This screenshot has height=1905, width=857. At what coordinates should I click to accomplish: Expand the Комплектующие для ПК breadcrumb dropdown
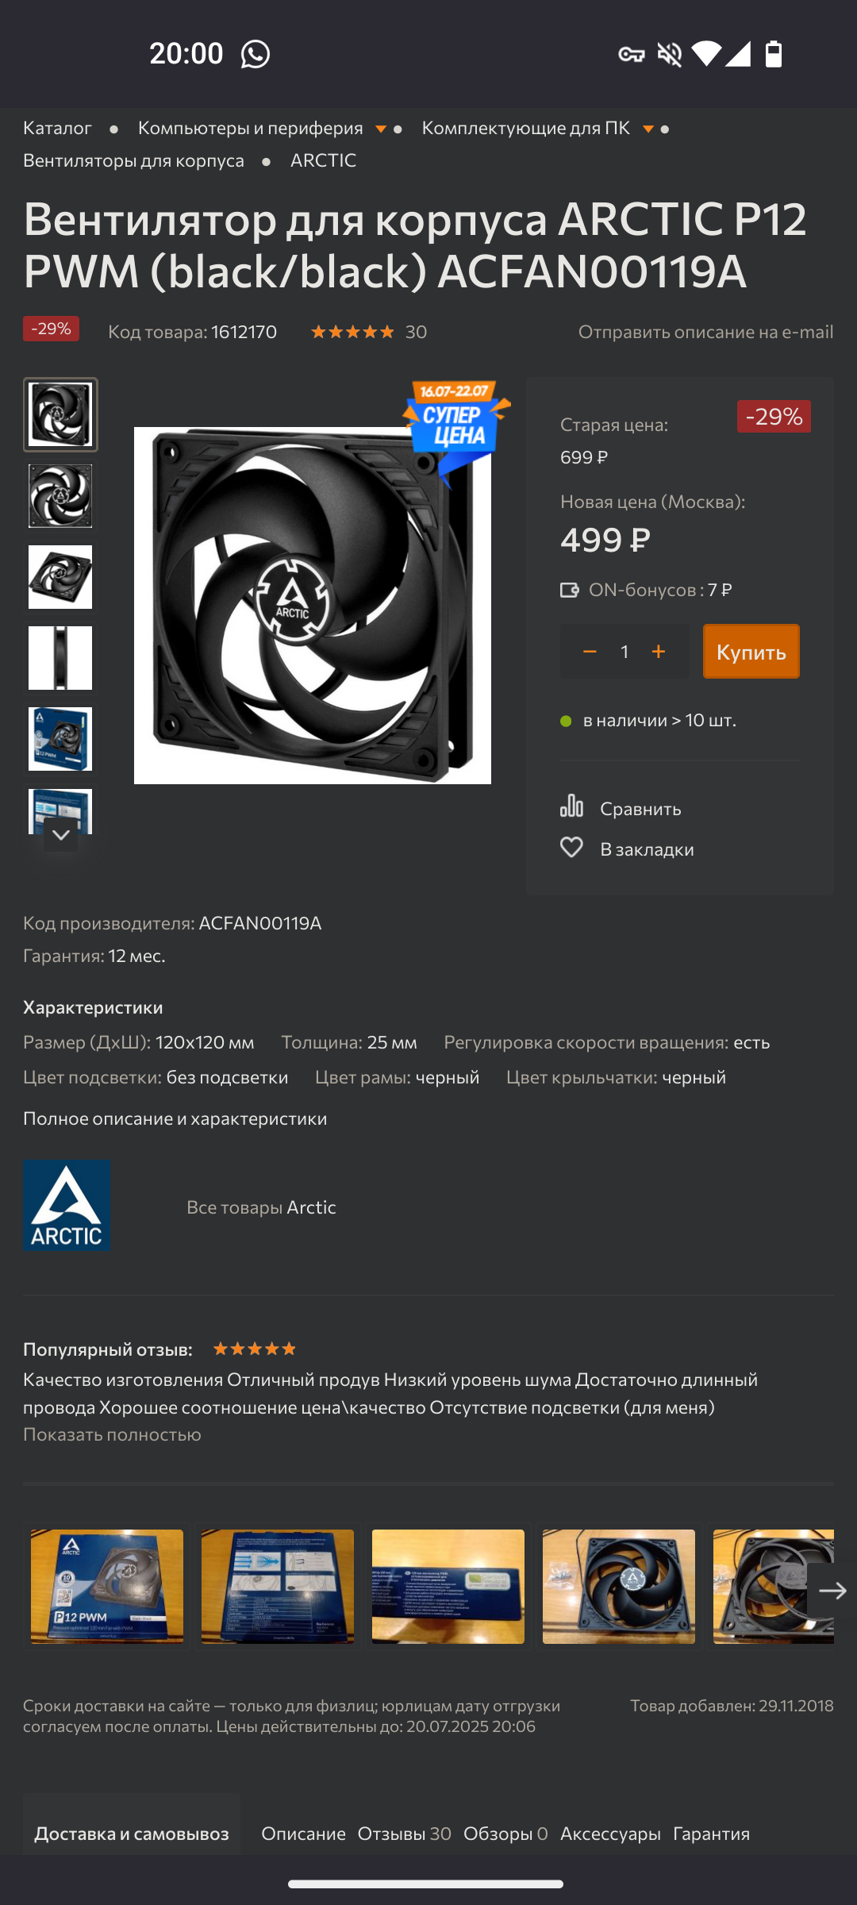click(648, 129)
